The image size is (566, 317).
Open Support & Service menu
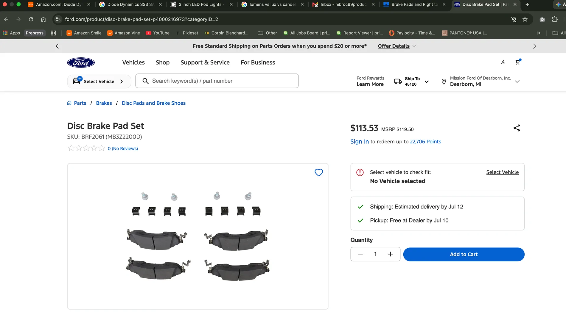click(205, 62)
